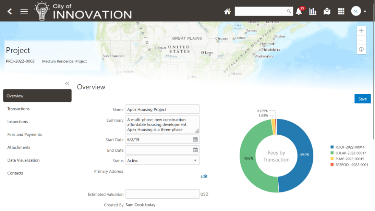Click the 1.63% chart label
375x211 pixels.
(x=263, y=116)
